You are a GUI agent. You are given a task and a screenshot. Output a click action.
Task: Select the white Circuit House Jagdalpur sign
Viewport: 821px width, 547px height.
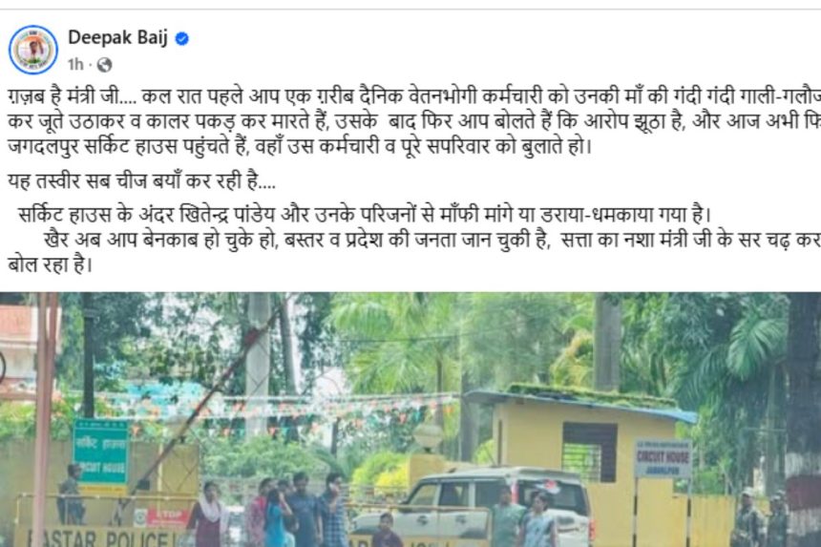(663, 459)
